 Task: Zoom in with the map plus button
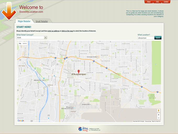click(x=159, y=115)
